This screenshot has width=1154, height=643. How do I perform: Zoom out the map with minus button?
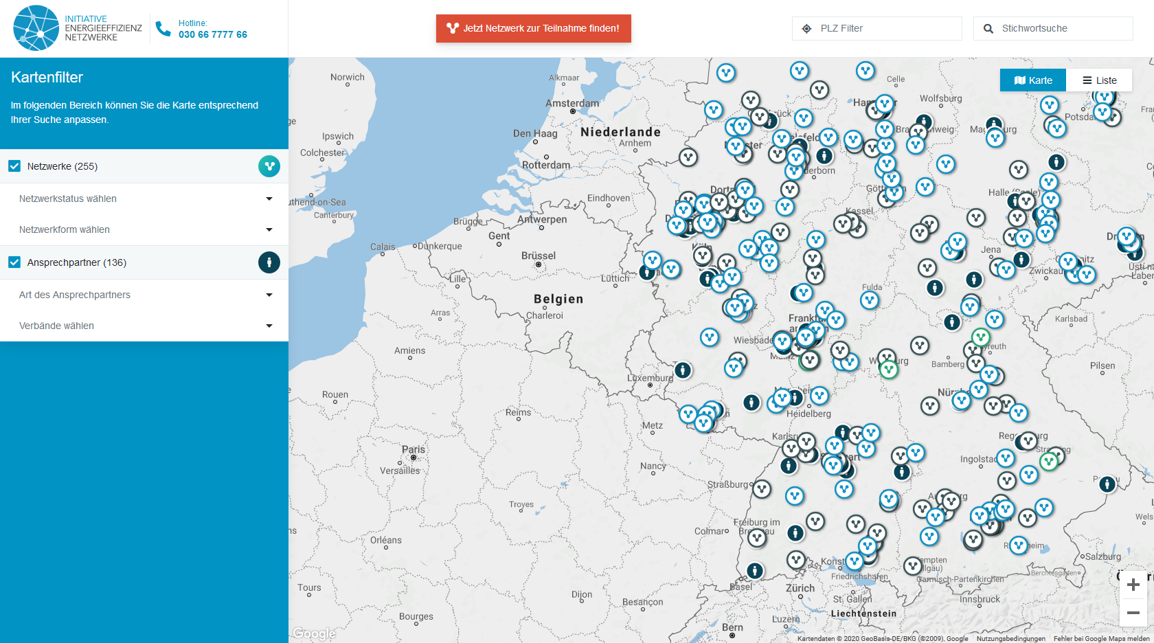(1133, 612)
